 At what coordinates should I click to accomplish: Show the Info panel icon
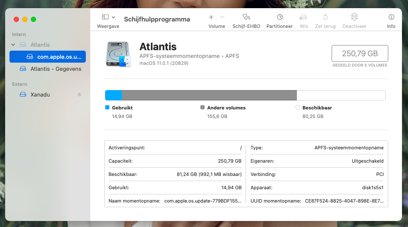pyautogui.click(x=391, y=17)
